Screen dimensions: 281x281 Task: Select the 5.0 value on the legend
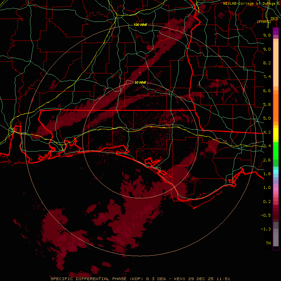click(x=267, y=118)
